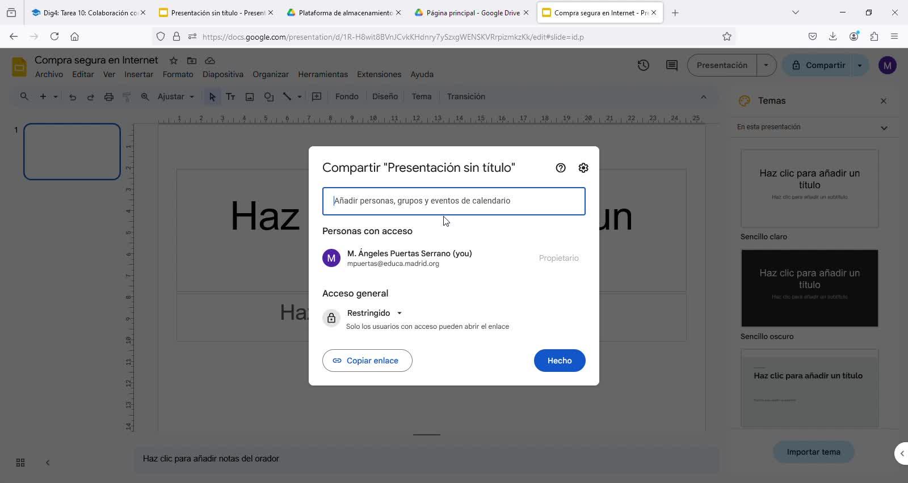This screenshot has height=483, width=908.
Task: Start the Presentación slideshow button
Action: [722, 65]
